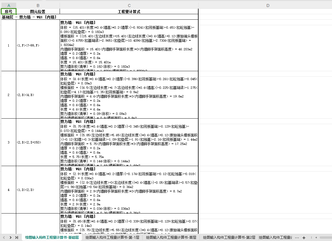Select the <1,F><7-99,F> position cell
This screenshot has height=241, width=332.
(38, 45)
